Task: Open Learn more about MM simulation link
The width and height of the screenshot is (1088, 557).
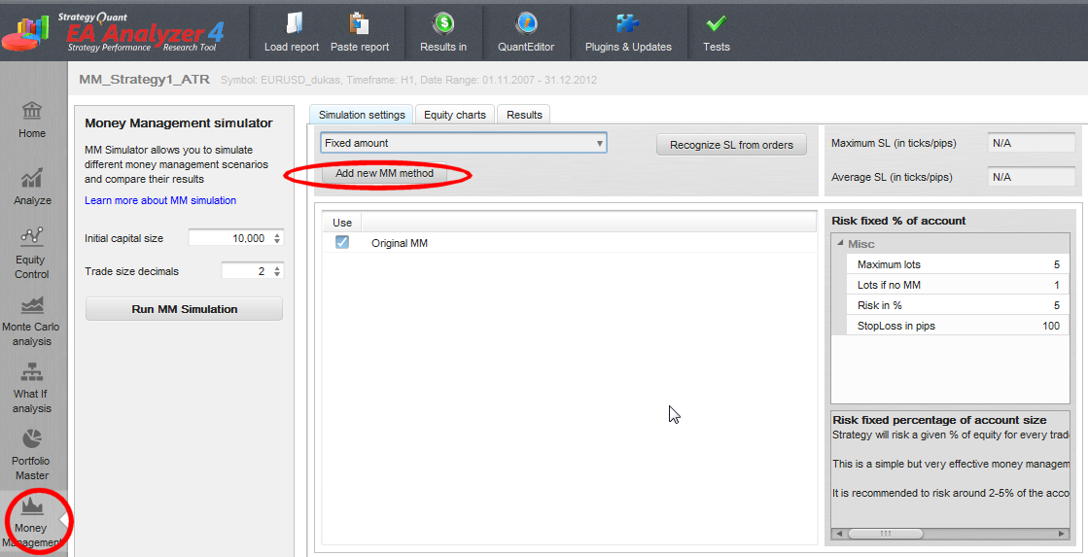Action: (160, 200)
